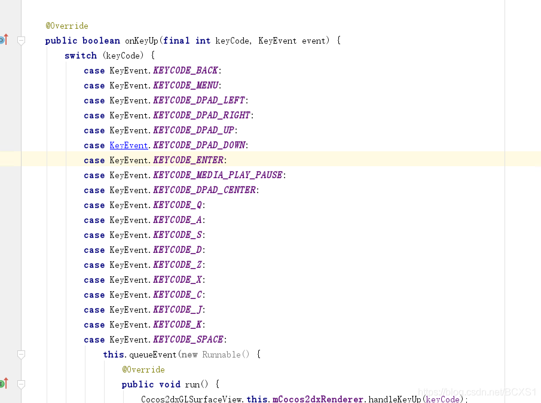
Task: Click KEYCODE_Q constant
Action: coord(178,205)
